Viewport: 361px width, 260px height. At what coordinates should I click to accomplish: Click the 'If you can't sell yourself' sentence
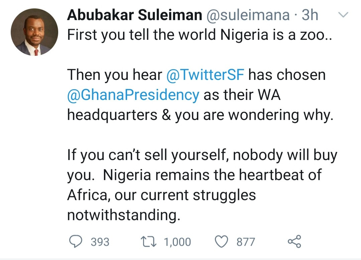click(x=202, y=155)
